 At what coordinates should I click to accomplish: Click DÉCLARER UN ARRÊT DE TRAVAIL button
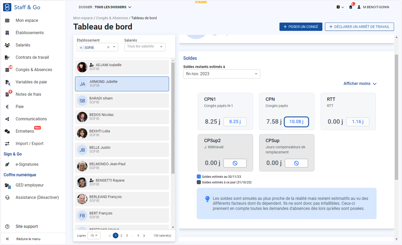(359, 27)
